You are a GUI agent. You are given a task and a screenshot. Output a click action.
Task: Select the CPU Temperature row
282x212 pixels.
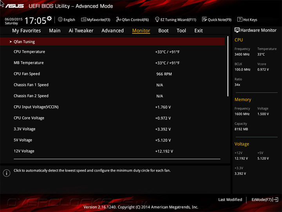coord(112,52)
